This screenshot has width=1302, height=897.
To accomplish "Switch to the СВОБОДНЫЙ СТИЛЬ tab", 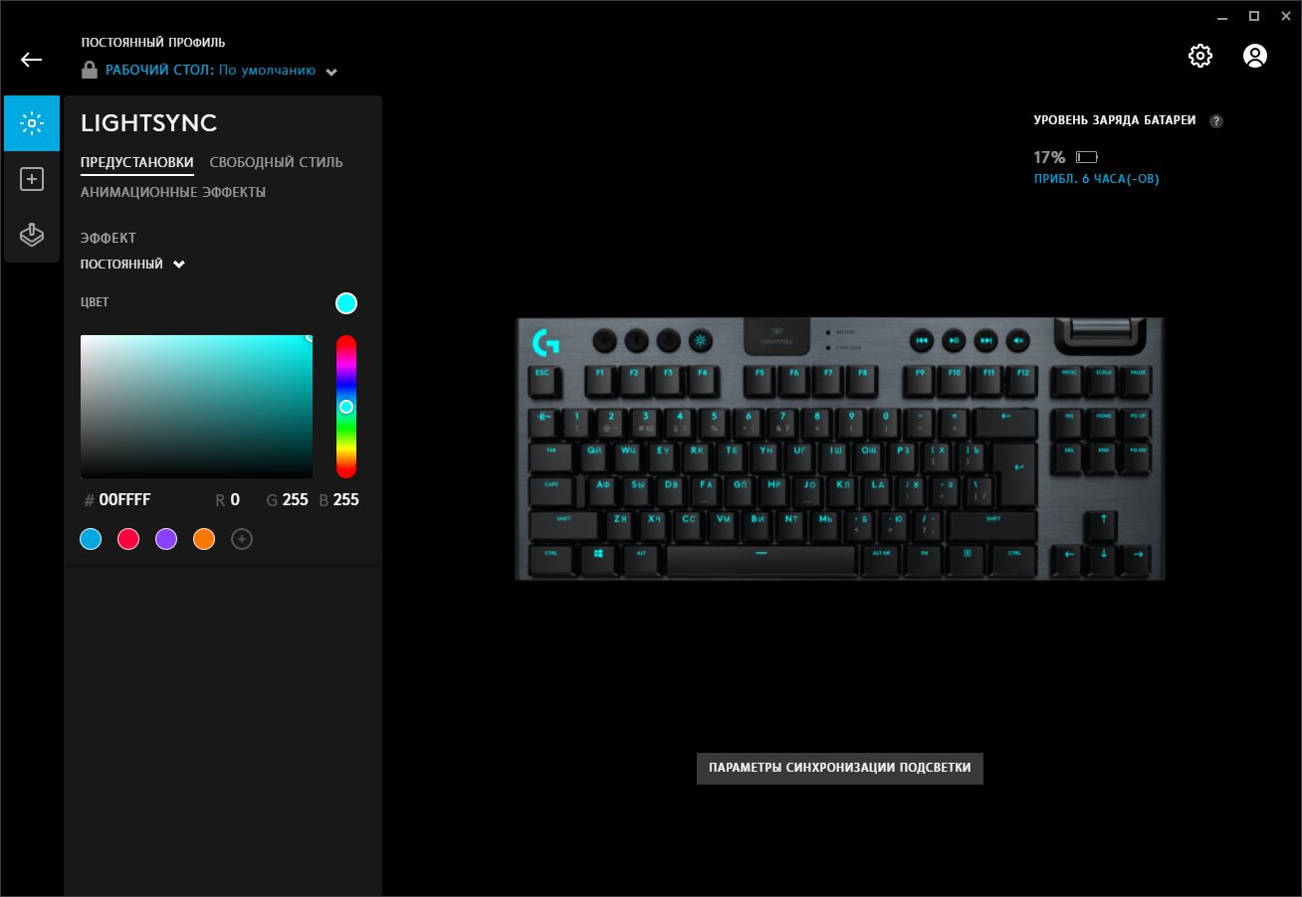I will click(x=277, y=162).
